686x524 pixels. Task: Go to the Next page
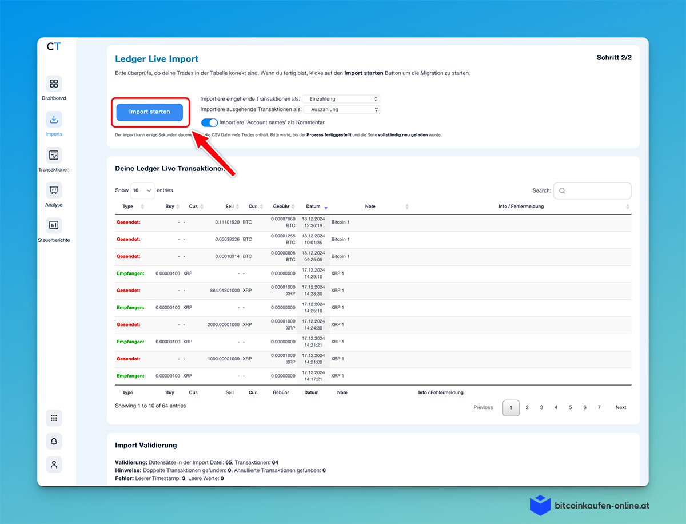click(621, 407)
